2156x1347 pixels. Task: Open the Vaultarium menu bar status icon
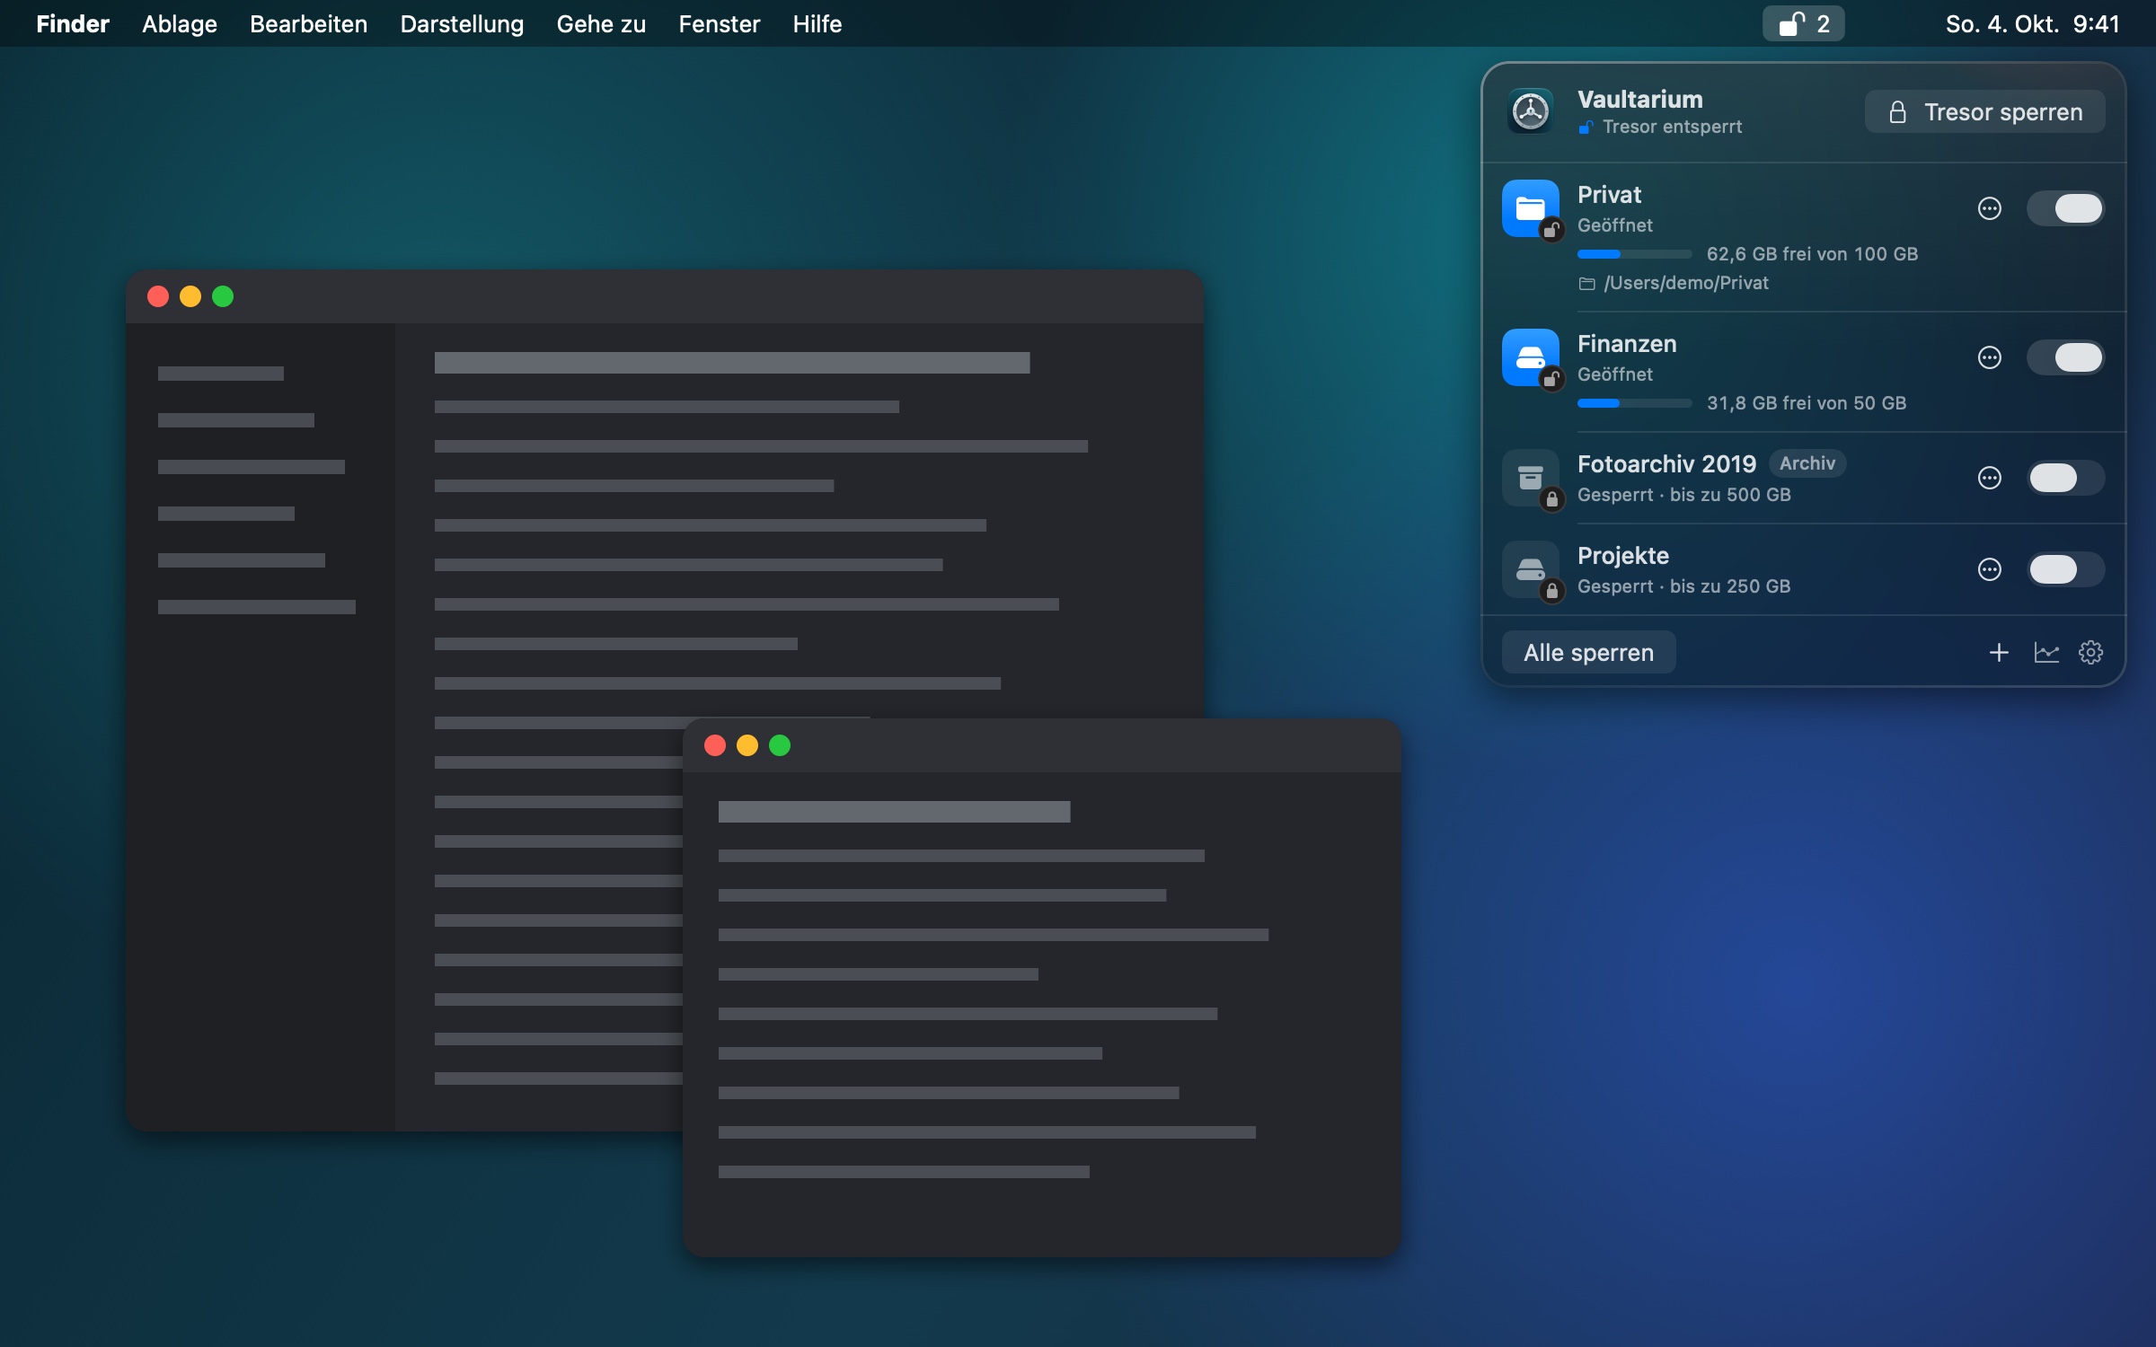(x=1803, y=23)
